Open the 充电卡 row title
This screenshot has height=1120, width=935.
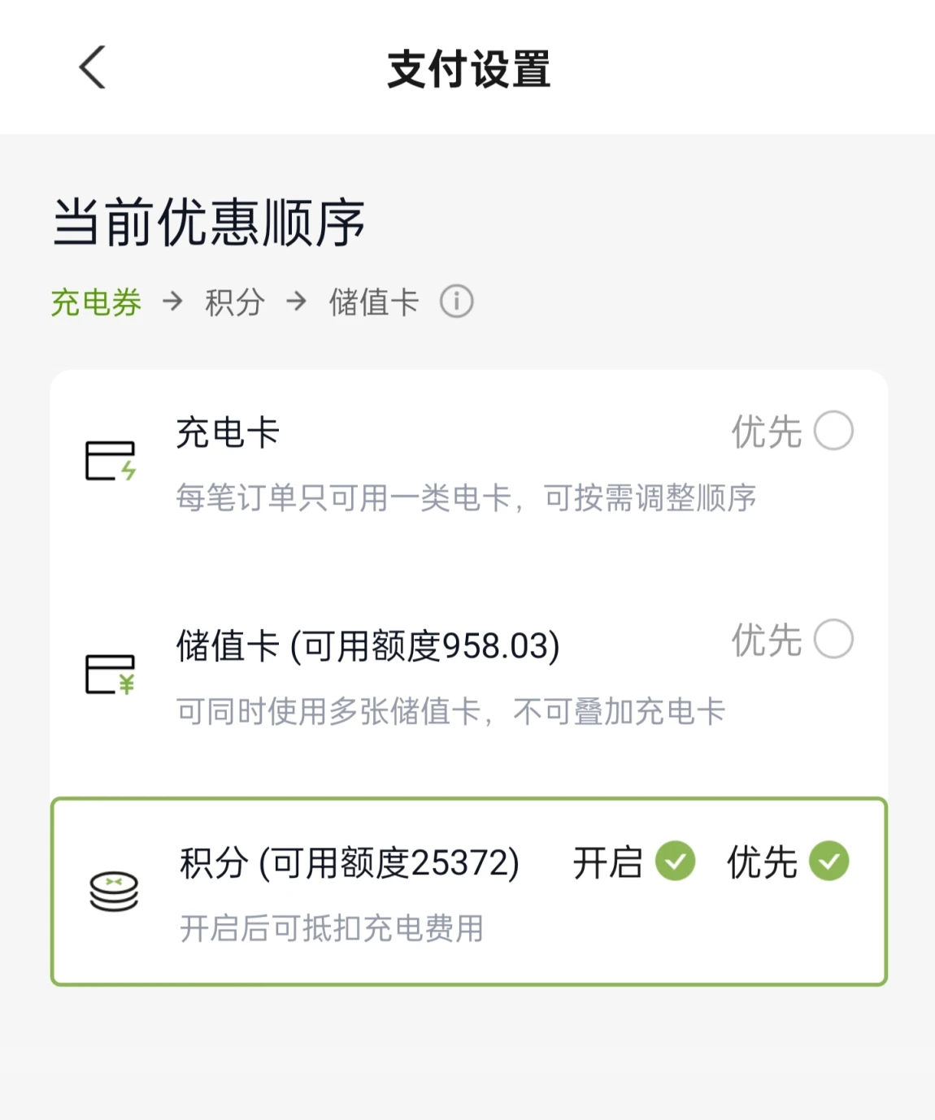228,432
